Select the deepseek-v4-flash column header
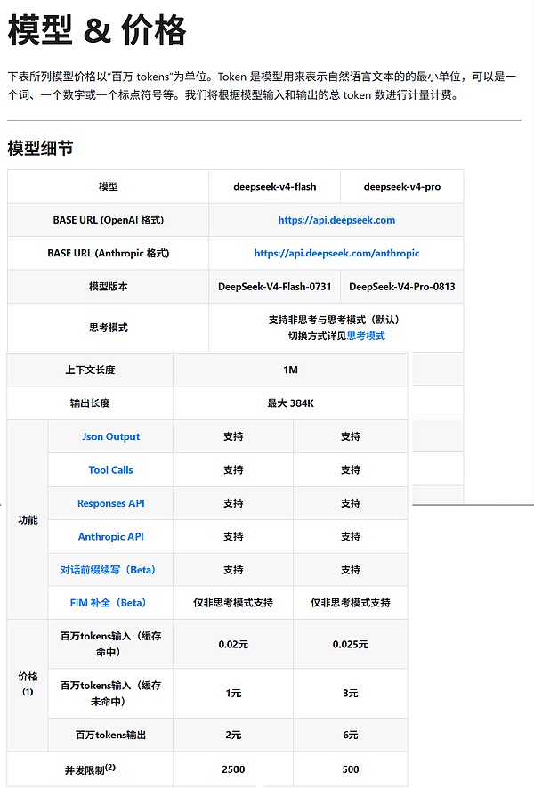Image resolution: width=534 pixels, height=789 pixels. tap(274, 187)
